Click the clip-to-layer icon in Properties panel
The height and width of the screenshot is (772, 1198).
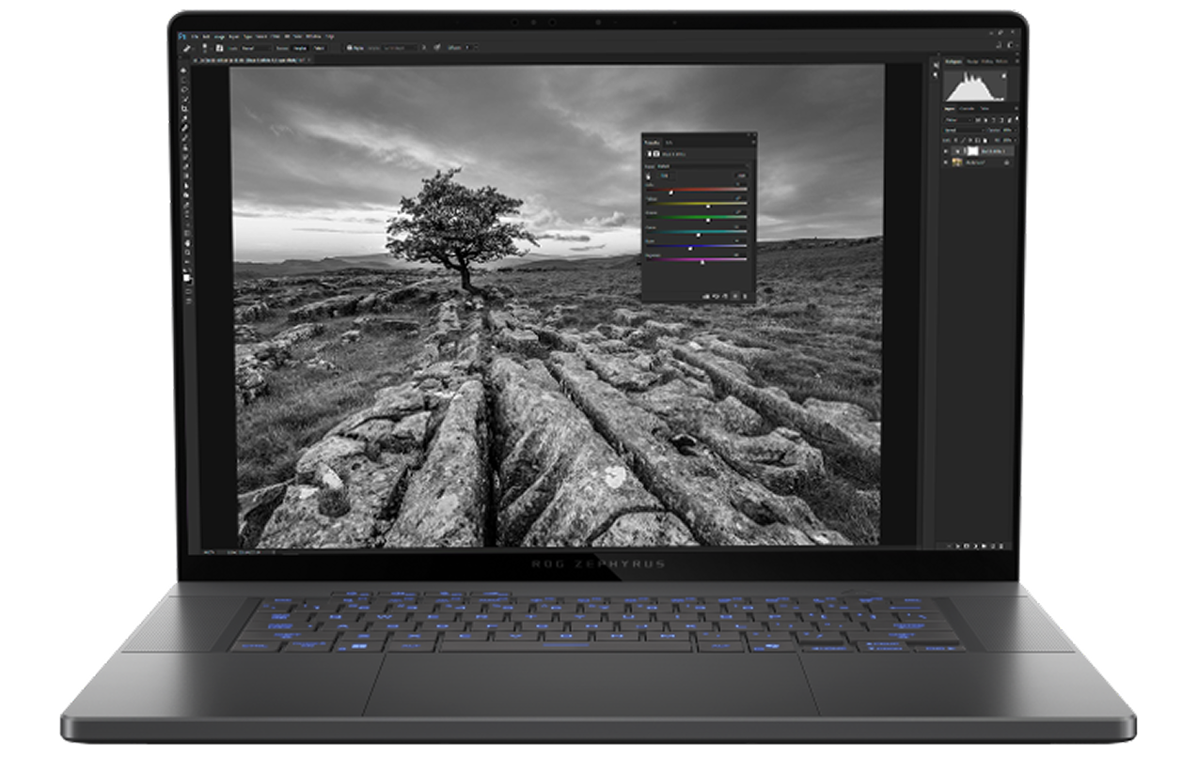[x=704, y=297]
